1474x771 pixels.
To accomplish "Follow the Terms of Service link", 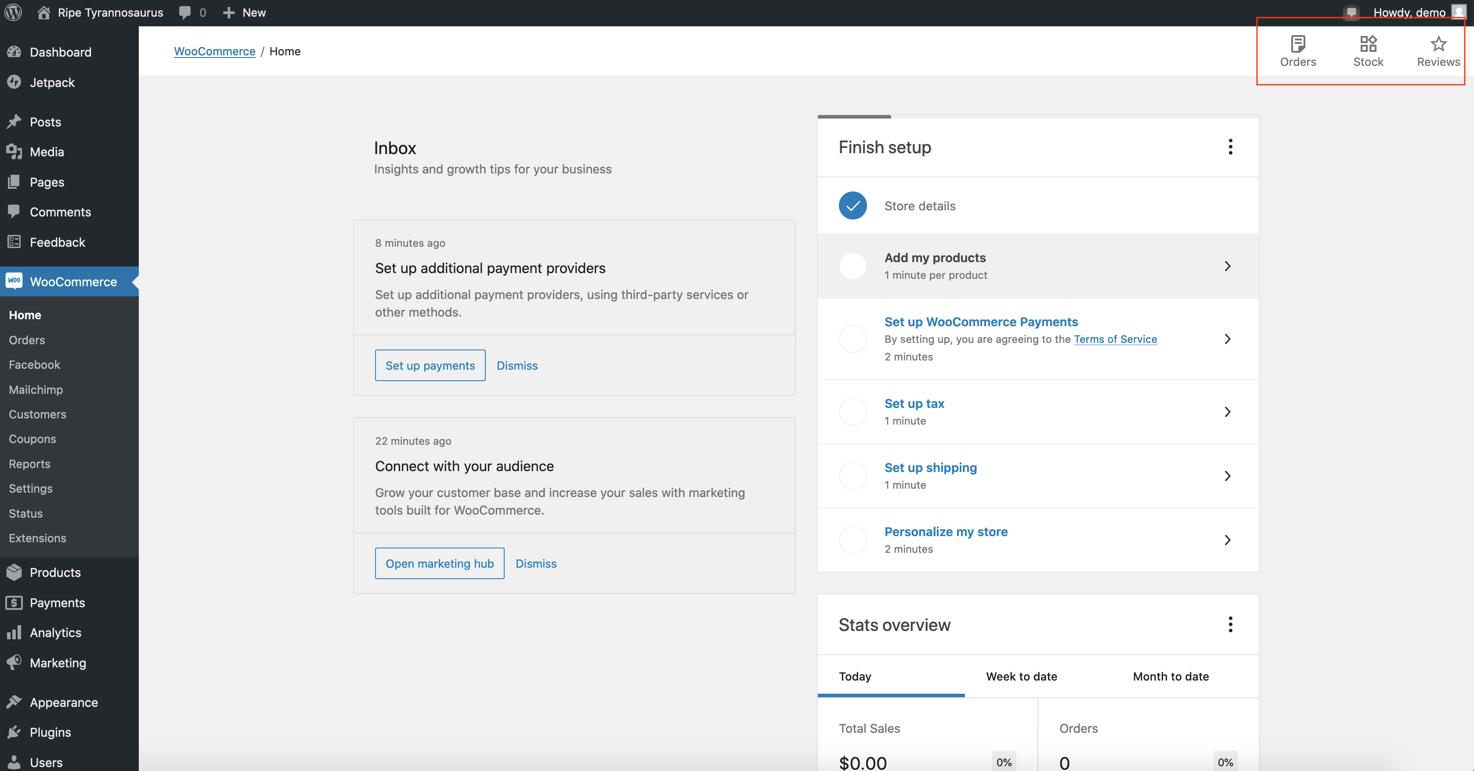I will point(1115,339).
